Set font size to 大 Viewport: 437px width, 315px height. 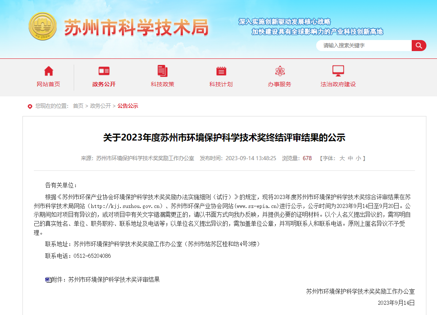[342, 158]
